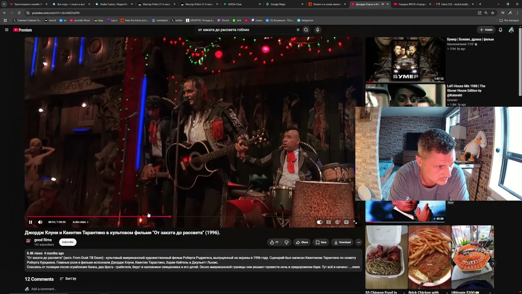Reload the current page
This screenshot has height=294, width=522.
[x=19, y=13]
